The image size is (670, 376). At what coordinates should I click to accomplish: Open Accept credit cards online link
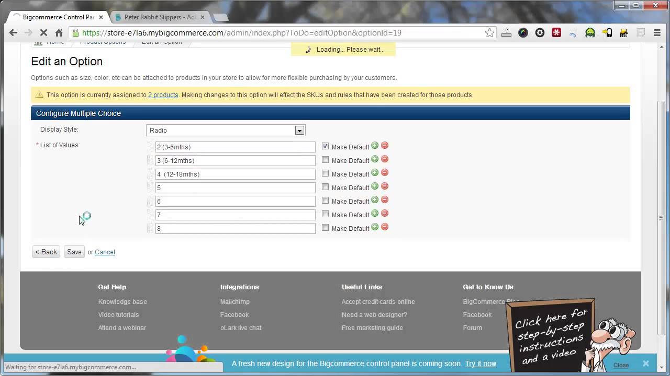378,302
